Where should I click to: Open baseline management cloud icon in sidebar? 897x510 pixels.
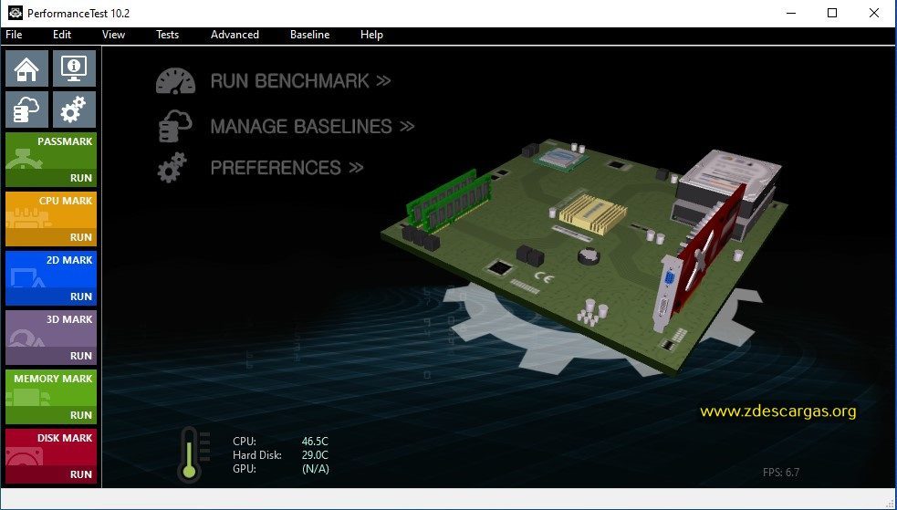point(26,109)
